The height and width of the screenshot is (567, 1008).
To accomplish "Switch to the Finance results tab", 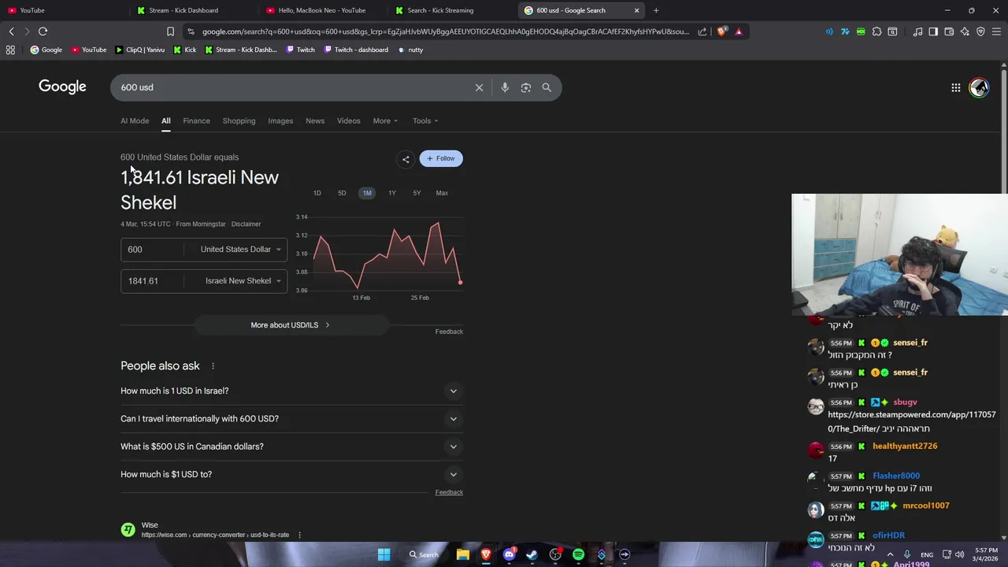I will tap(196, 120).
